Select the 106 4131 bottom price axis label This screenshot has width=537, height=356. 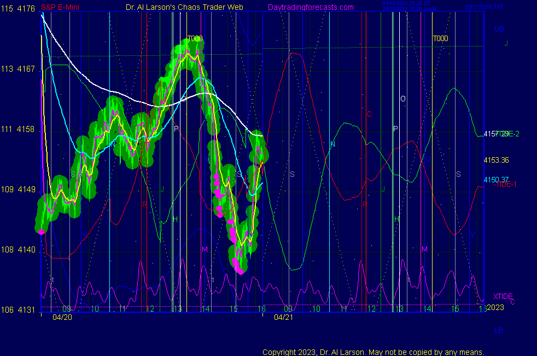(18, 309)
